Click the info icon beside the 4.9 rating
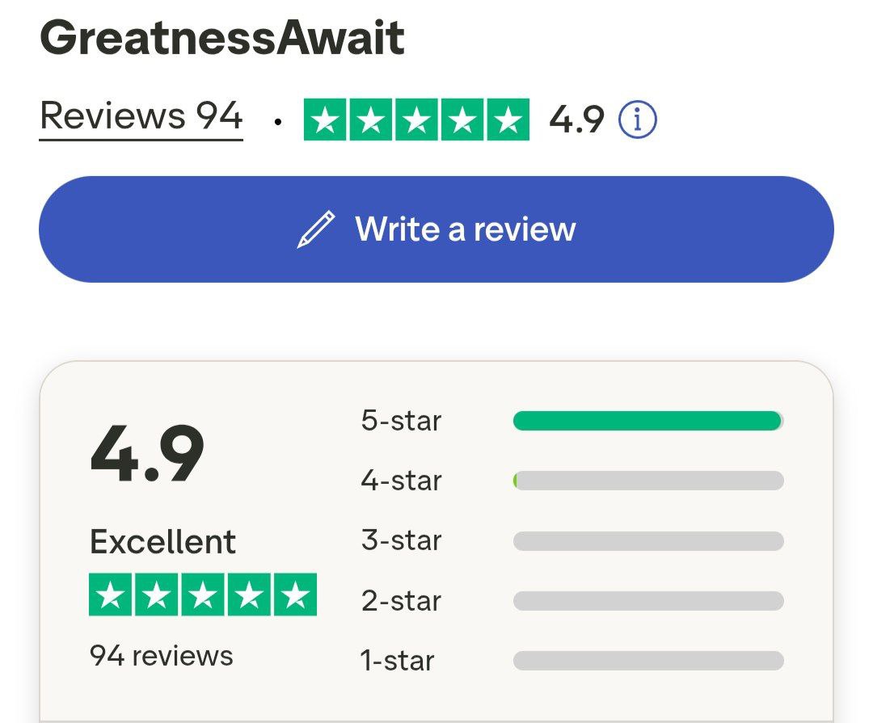This screenshot has height=723, width=873. coord(637,120)
